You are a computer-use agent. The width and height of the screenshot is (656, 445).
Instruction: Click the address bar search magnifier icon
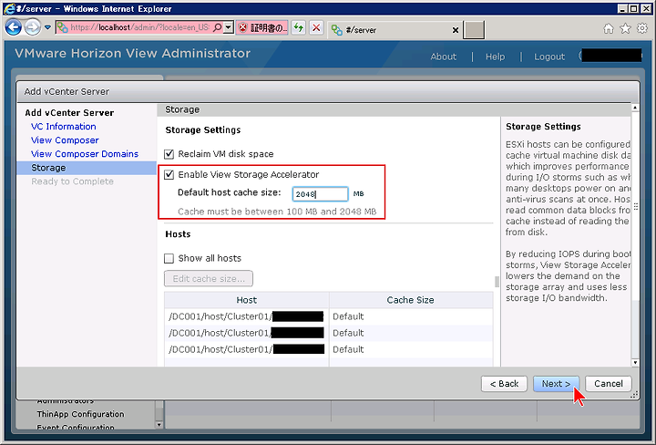tap(217, 27)
